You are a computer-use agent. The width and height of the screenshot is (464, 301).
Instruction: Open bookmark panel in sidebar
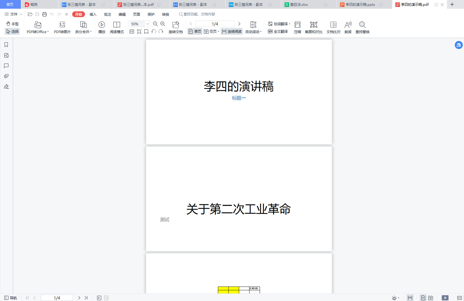pyautogui.click(x=6, y=45)
